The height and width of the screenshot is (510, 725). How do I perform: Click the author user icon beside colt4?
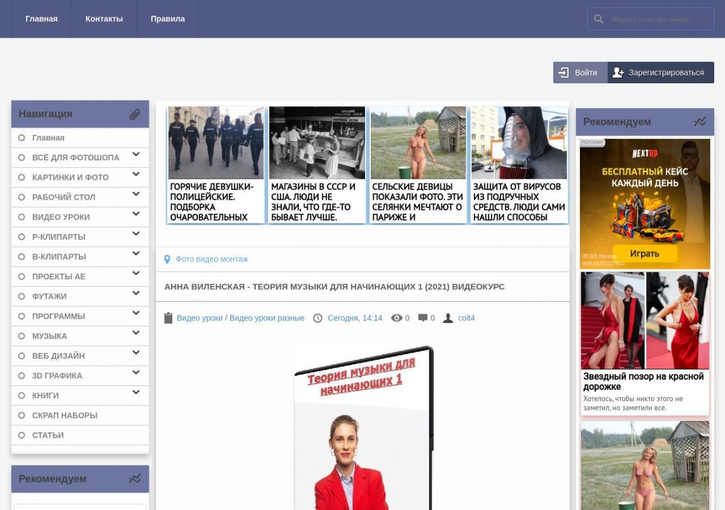click(448, 318)
